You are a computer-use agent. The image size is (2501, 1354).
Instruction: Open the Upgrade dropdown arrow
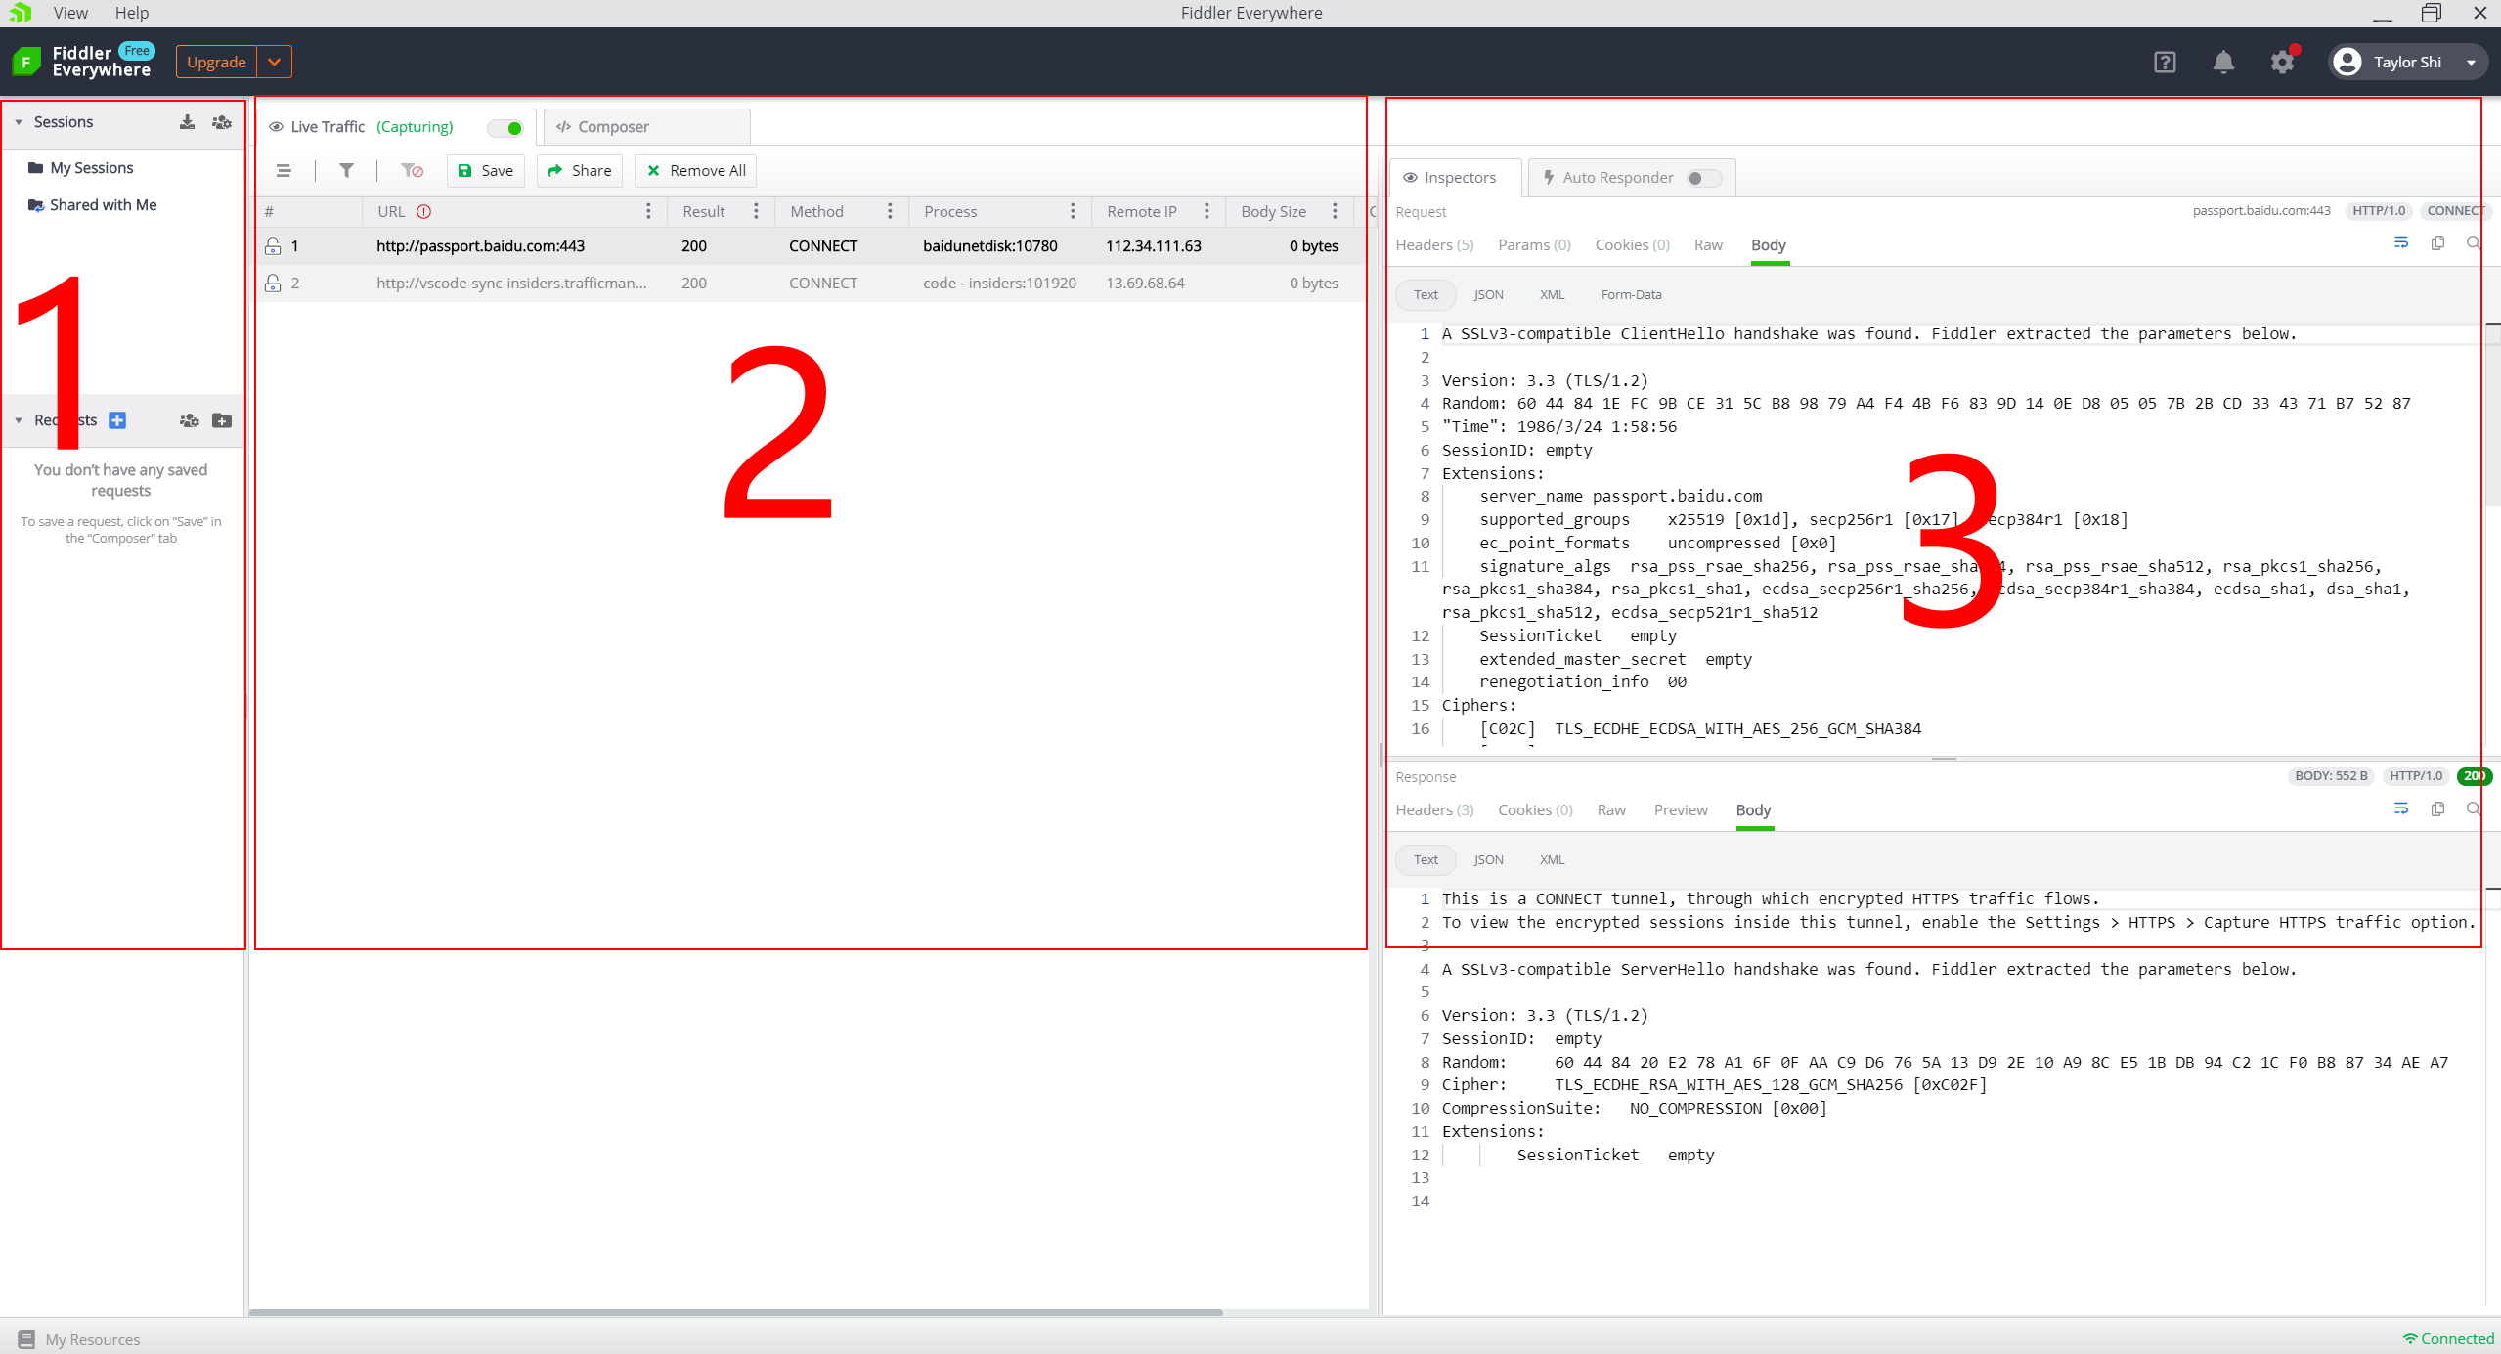click(275, 62)
